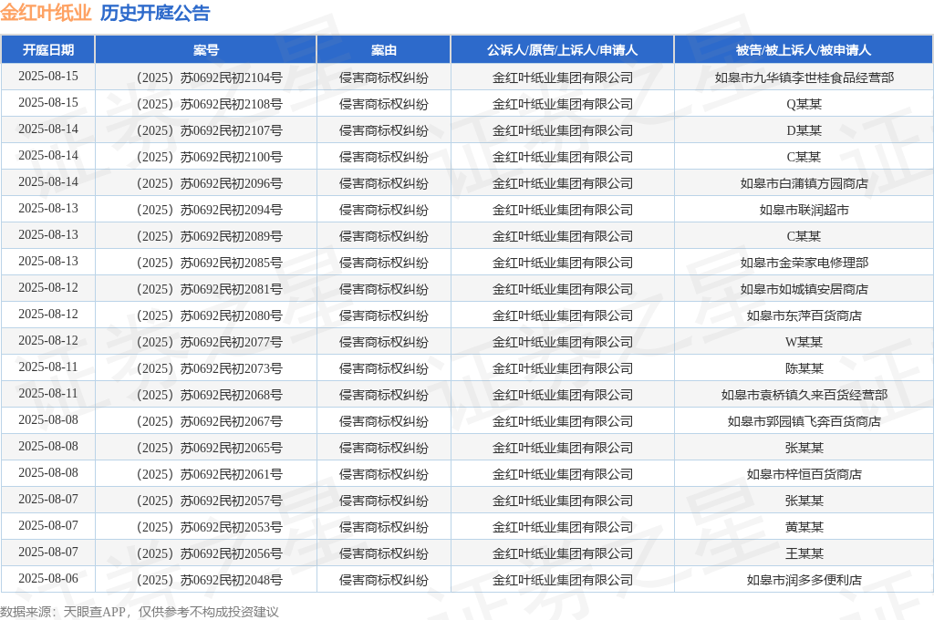This screenshot has width=934, height=620.
Task: Click case number (2025)苏0692民初2061号
Action: (x=206, y=474)
